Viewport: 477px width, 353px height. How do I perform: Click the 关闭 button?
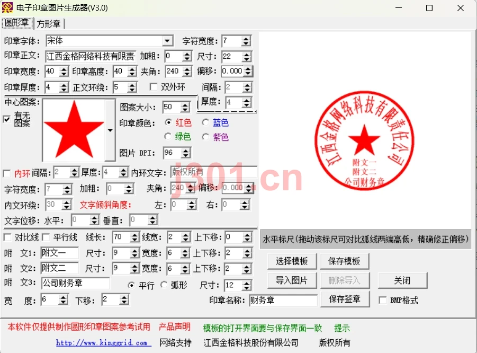(x=402, y=280)
